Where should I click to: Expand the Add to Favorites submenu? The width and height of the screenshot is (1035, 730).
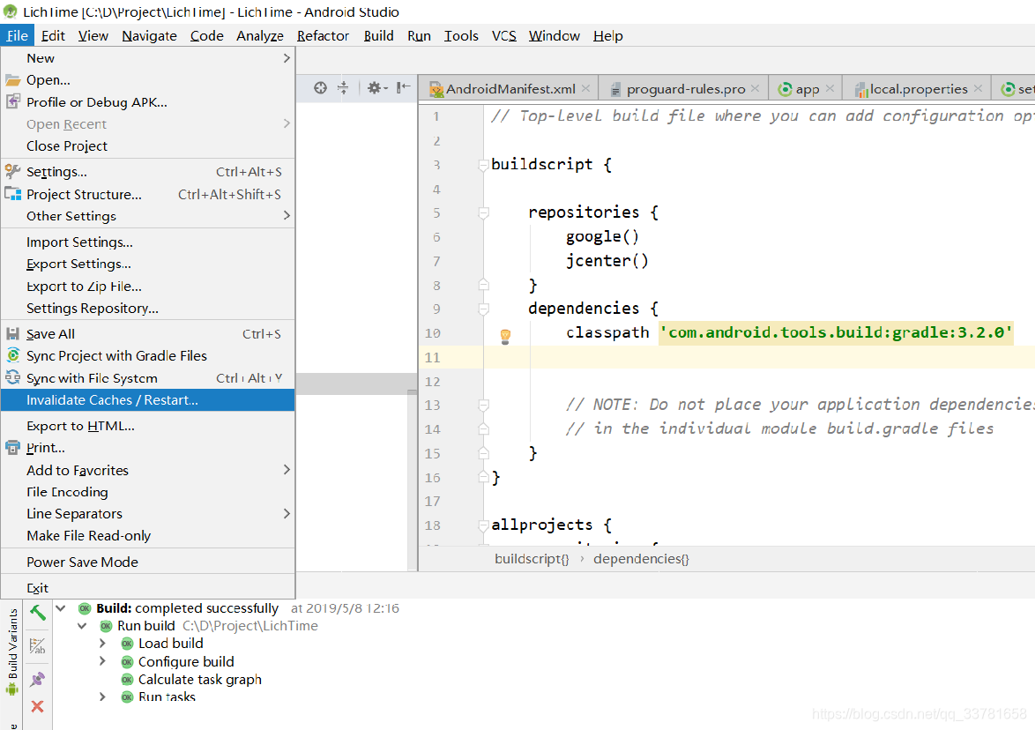click(287, 470)
